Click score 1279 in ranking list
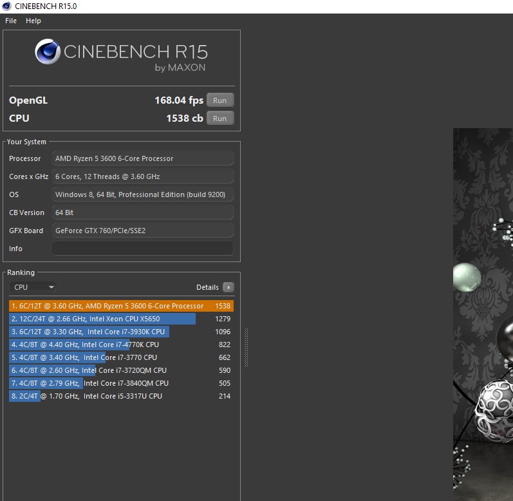 coord(223,318)
